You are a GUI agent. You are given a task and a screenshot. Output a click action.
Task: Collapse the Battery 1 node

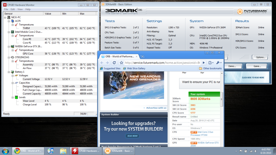pyautogui.click(x=9, y=72)
